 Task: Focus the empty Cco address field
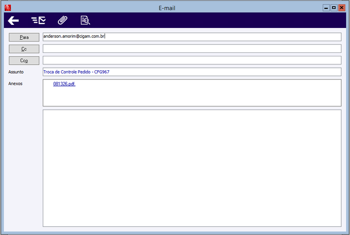point(192,60)
